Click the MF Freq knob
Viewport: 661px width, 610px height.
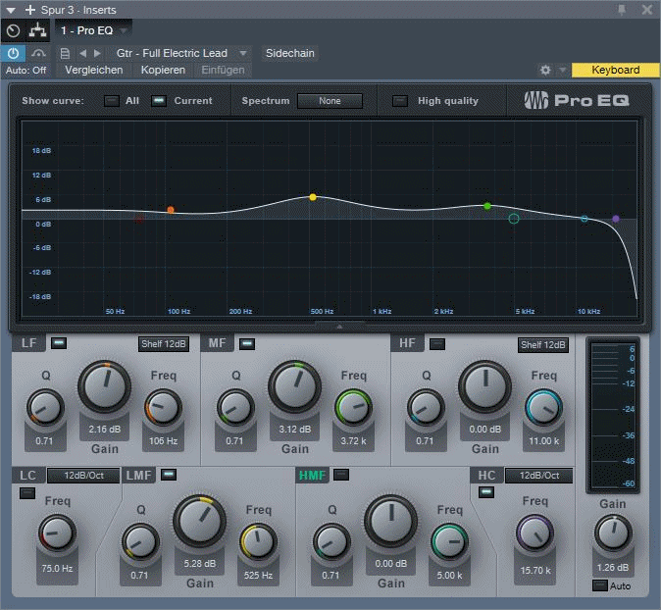point(353,408)
